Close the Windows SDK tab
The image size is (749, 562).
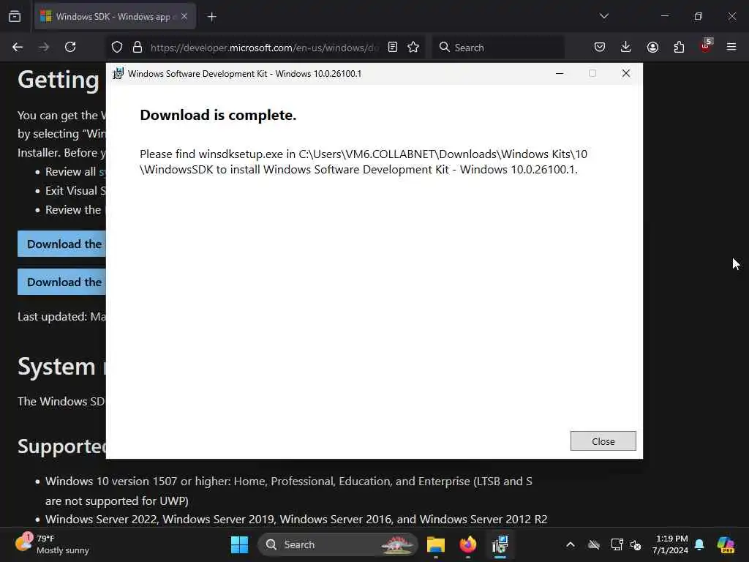click(184, 16)
